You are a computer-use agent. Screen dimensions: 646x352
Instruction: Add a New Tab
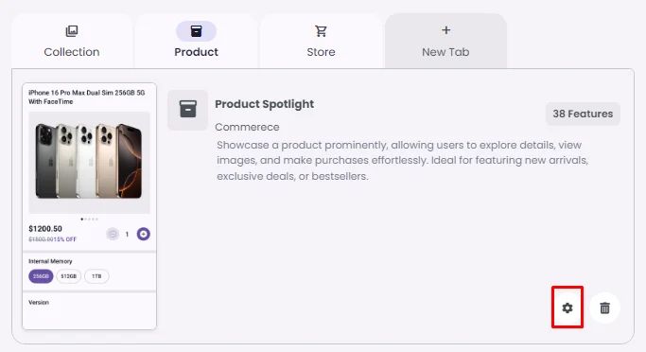[445, 42]
